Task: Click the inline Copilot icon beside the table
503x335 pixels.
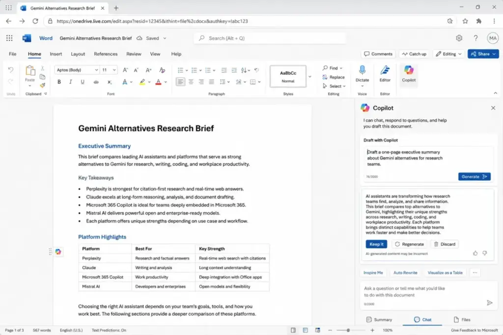Action: pyautogui.click(x=58, y=252)
